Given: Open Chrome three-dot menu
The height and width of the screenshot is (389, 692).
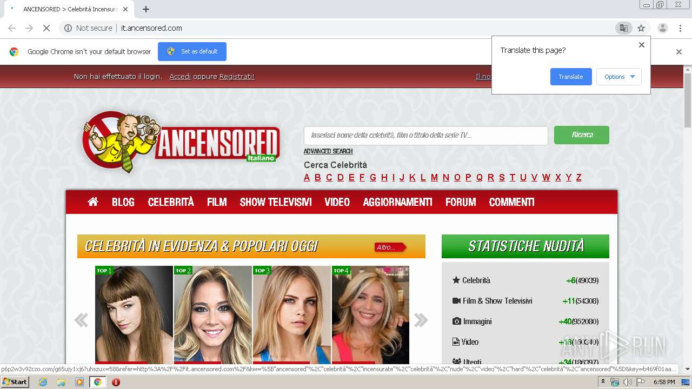Looking at the screenshot, I should tap(679, 28).
